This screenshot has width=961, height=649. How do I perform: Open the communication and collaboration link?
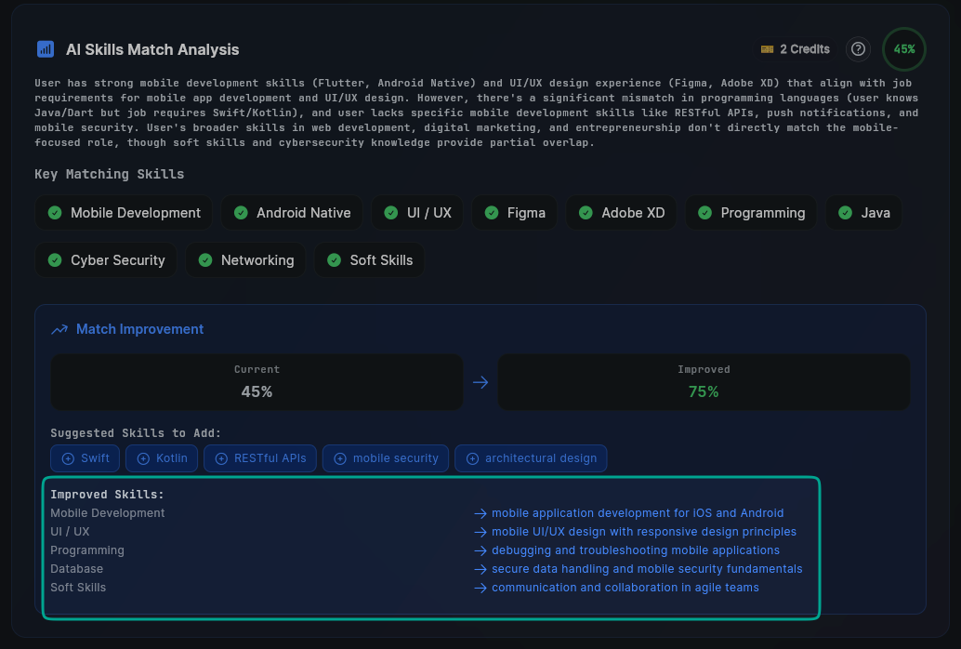[x=628, y=587]
